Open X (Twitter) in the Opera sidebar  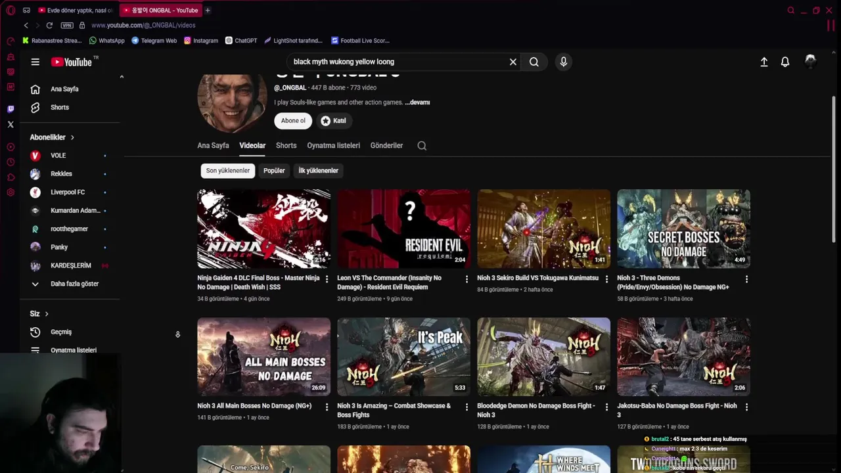(x=11, y=124)
